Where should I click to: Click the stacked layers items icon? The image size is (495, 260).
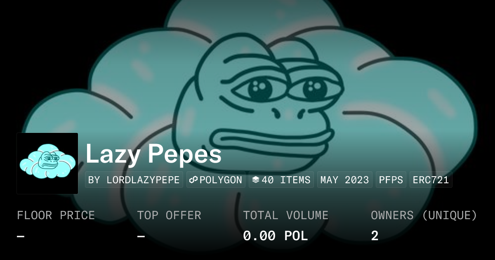pos(256,180)
